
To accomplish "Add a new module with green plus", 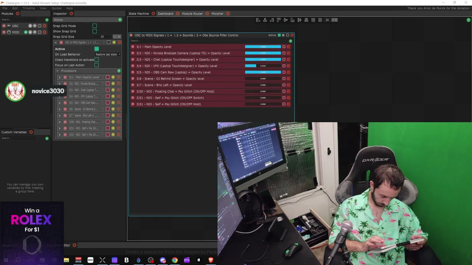I will [47, 20].
